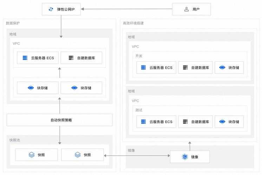Click the 开发 group label
The height and width of the screenshot is (175, 262).
[x=139, y=56]
